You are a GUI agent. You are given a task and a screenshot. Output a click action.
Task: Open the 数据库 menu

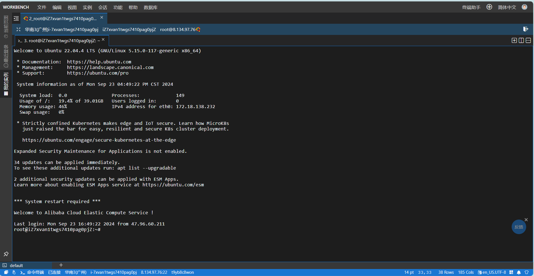pos(150,7)
